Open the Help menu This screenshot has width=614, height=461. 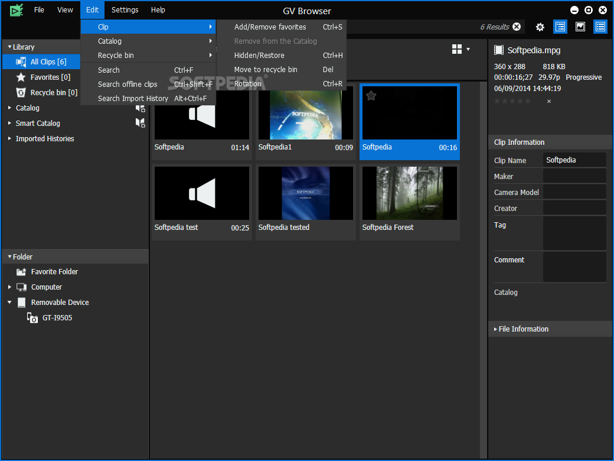pyautogui.click(x=158, y=10)
